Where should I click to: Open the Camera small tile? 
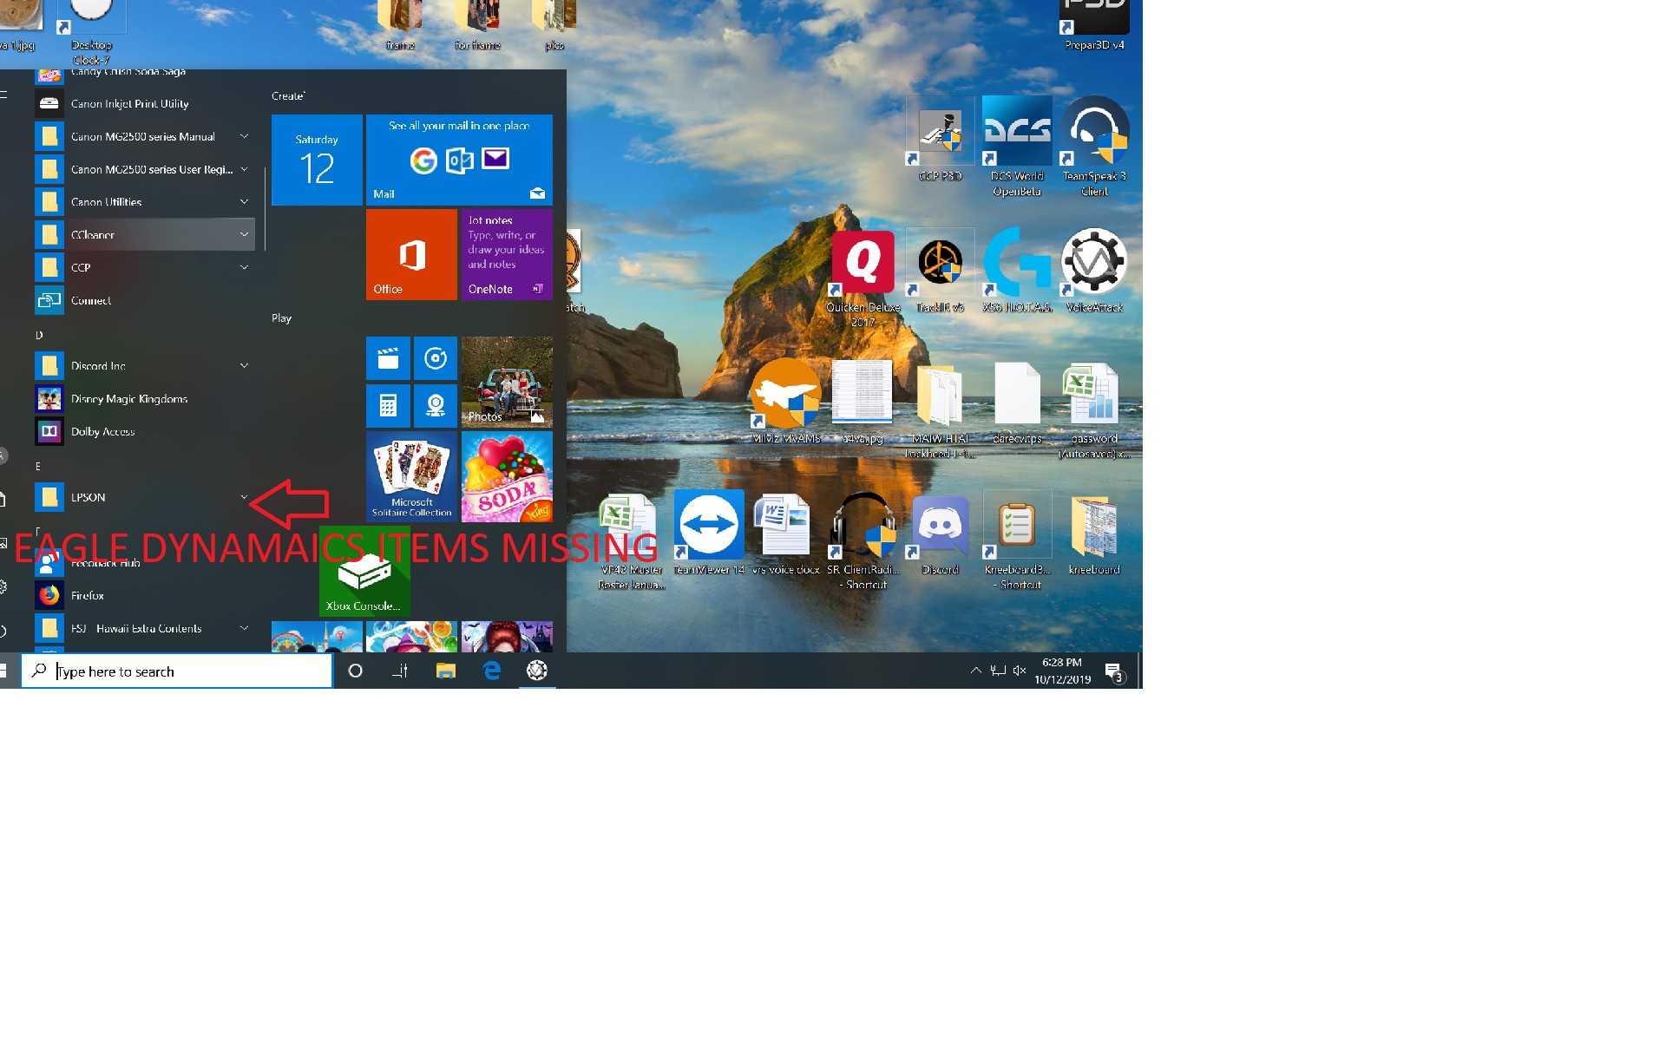436,405
